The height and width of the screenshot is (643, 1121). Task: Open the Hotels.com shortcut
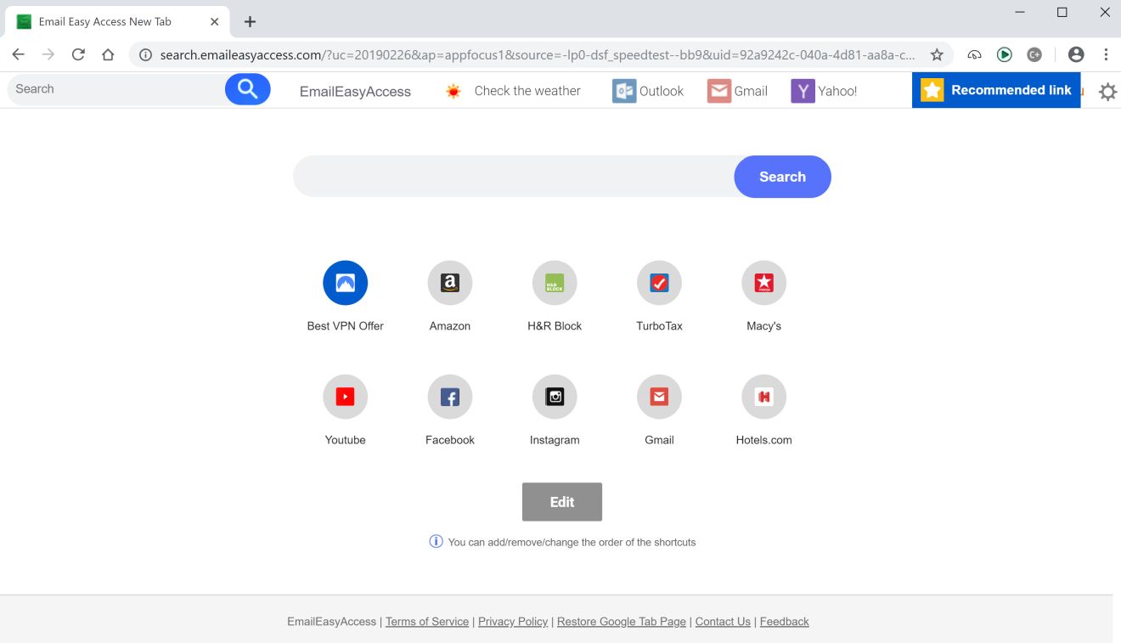[763, 396]
